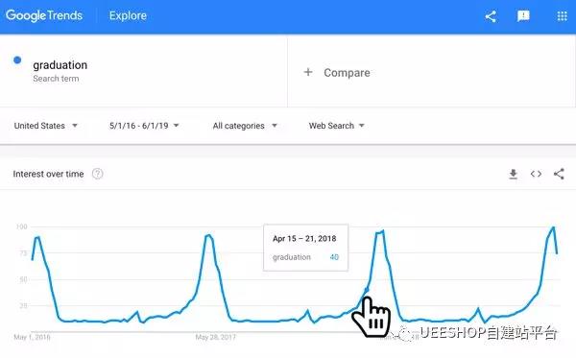Viewport: 576px width, 358px height.
Task: Click the Apr 15 – 21, 2018 tooltip
Action: tap(305, 248)
